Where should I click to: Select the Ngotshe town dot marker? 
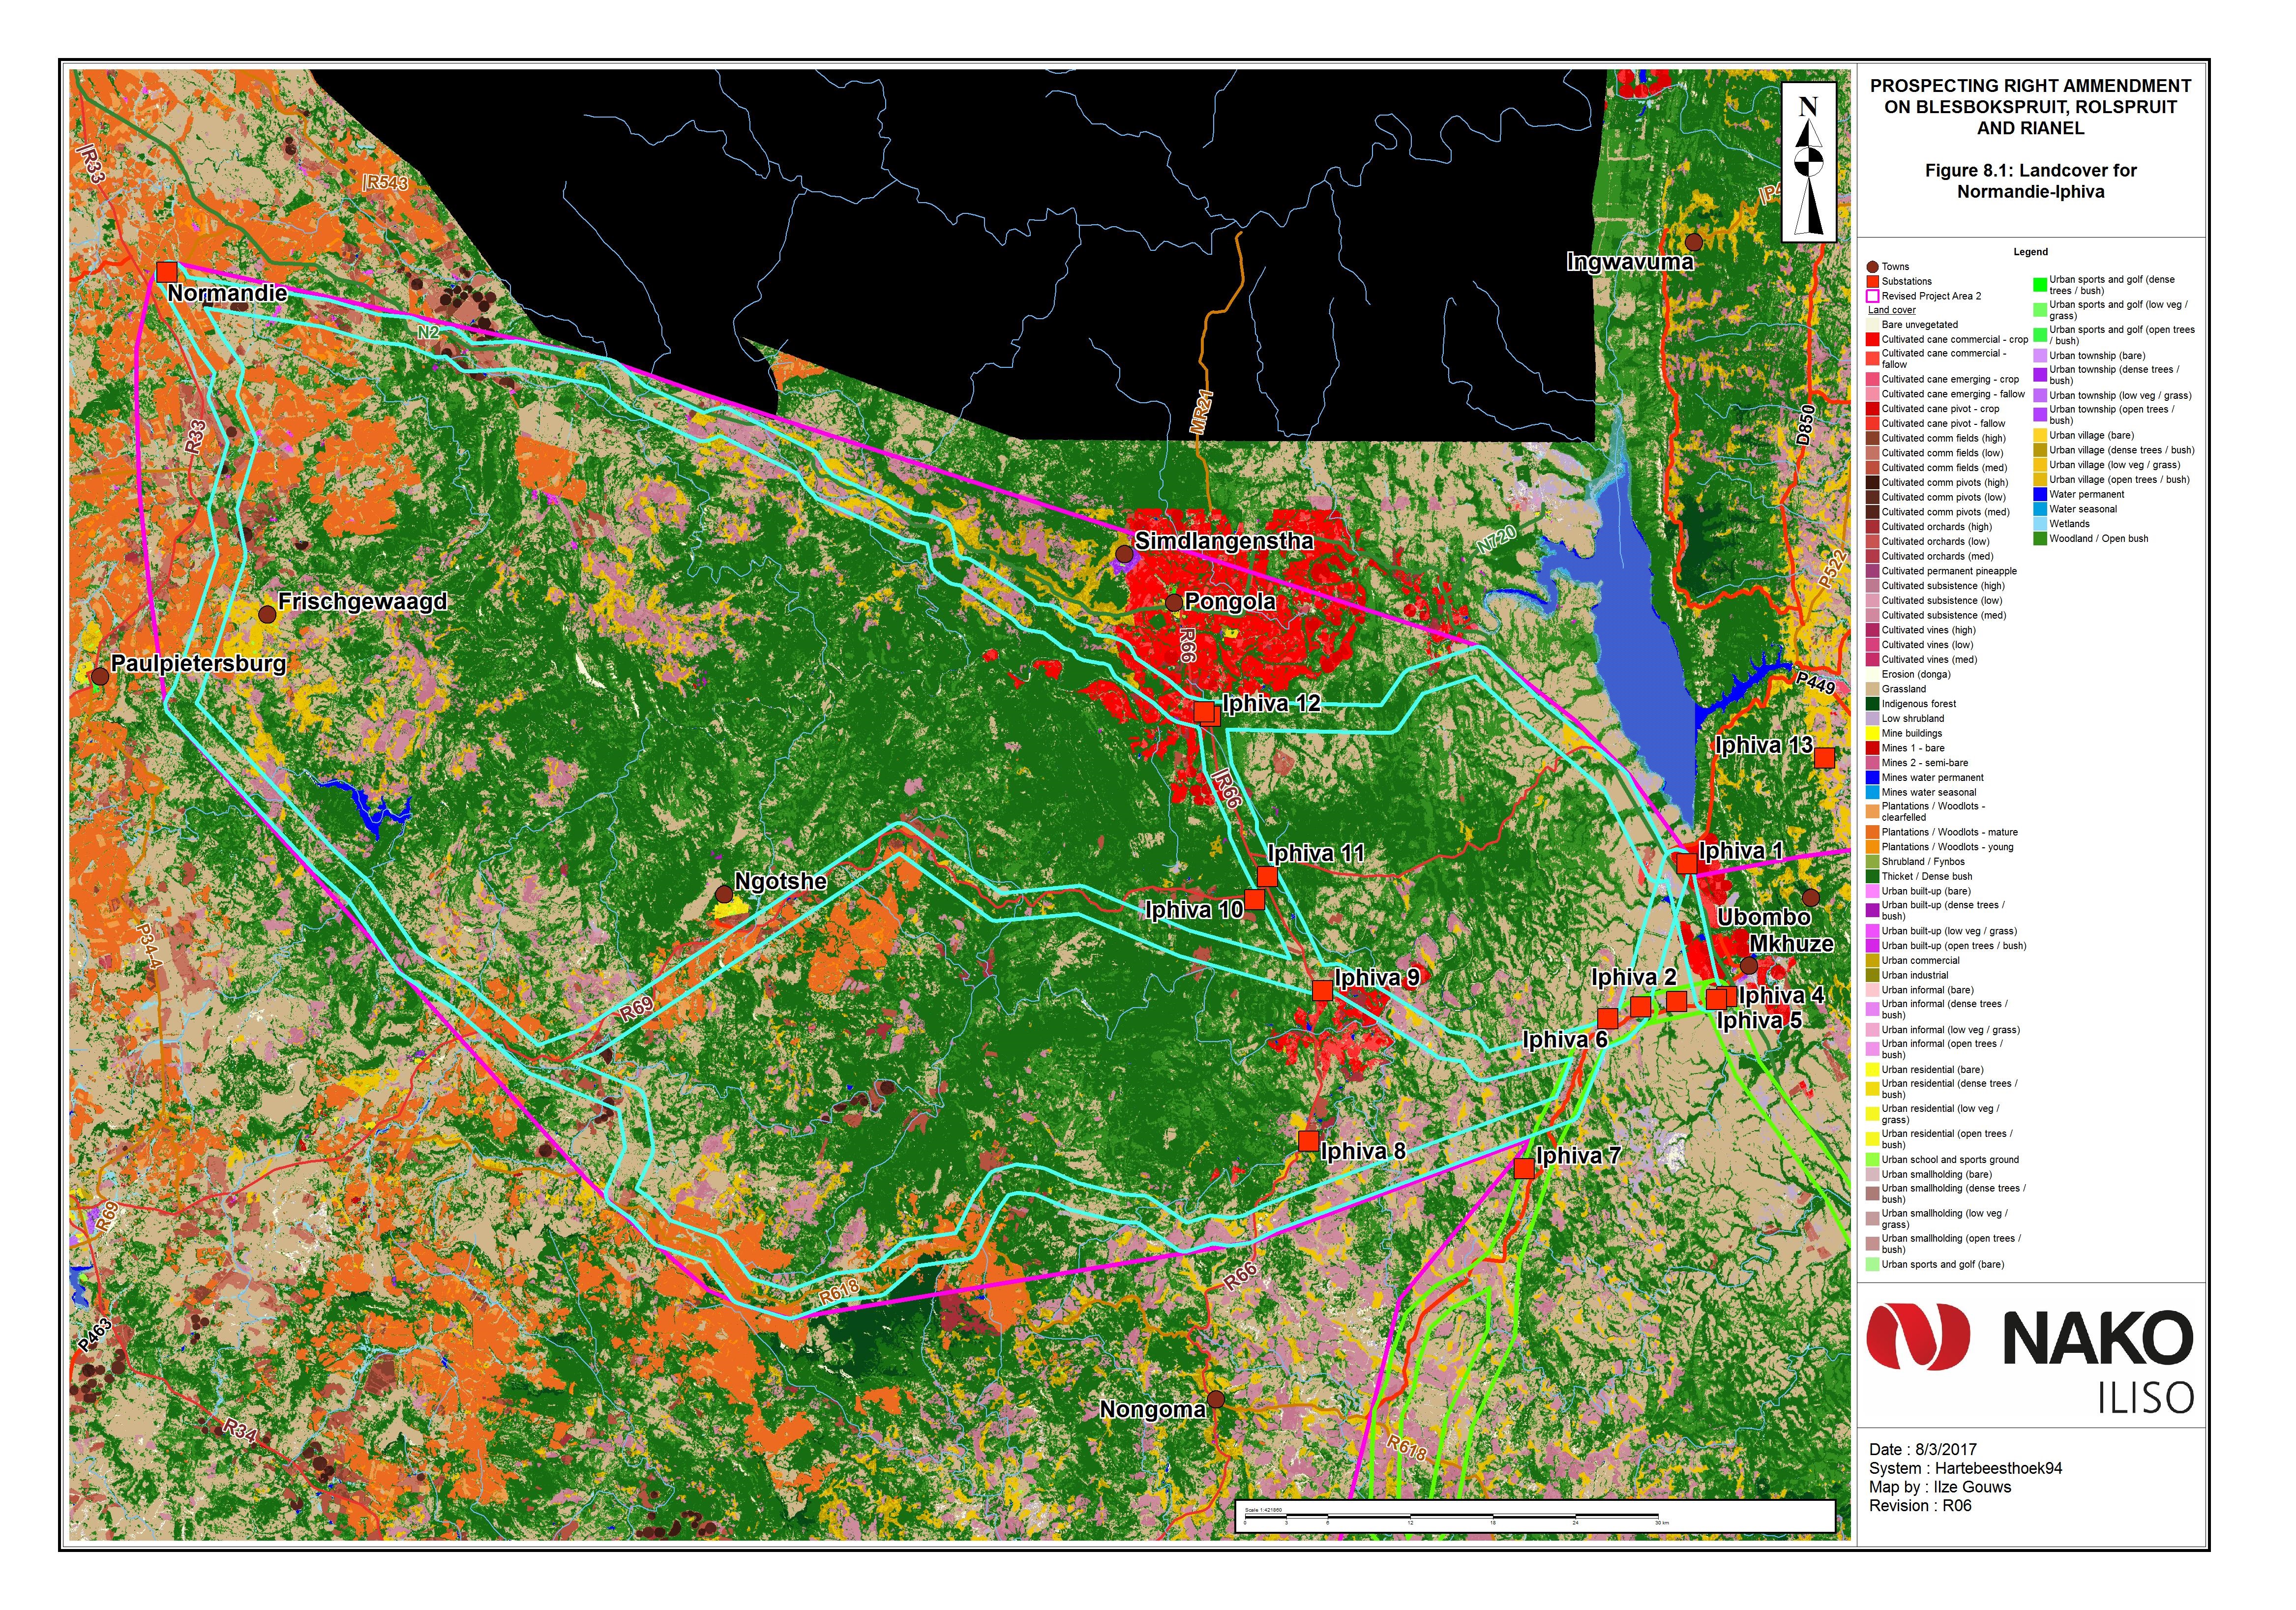pyautogui.click(x=723, y=893)
